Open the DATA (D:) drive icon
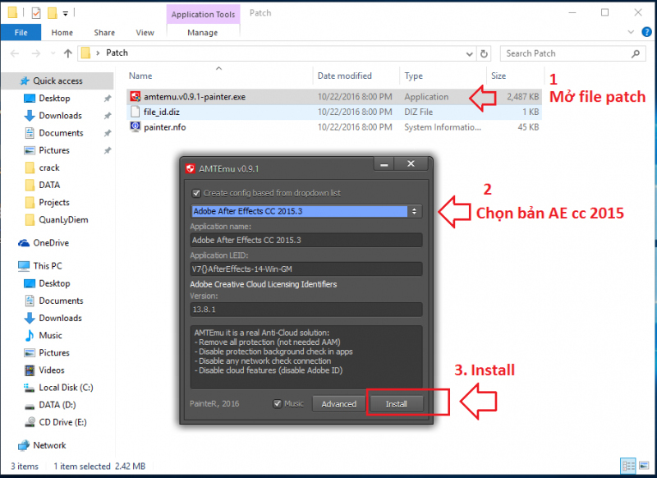The height and width of the screenshot is (478, 657). click(30, 406)
